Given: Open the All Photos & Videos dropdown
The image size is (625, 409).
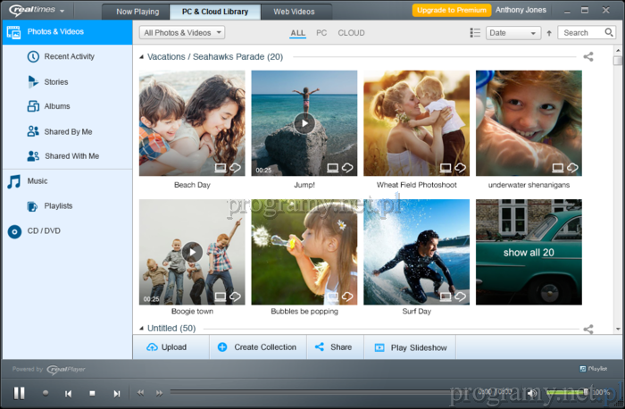Looking at the screenshot, I should coord(182,32).
